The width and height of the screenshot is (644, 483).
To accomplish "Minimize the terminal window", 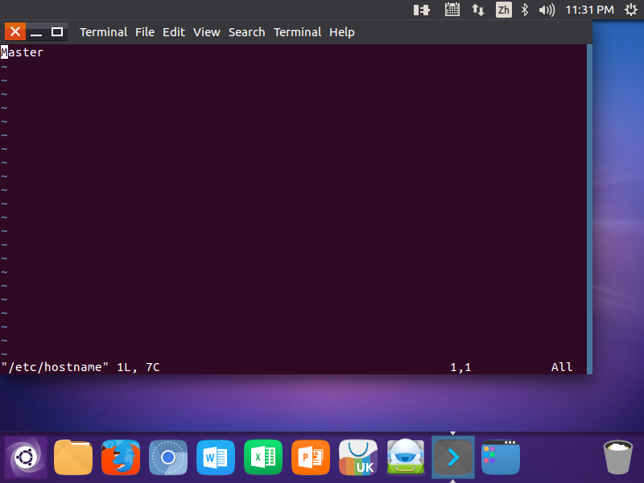I will click(36, 31).
